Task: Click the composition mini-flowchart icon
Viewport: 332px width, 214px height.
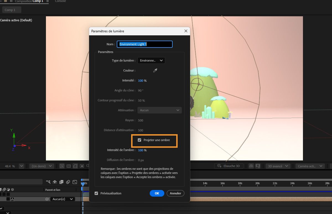Action: [x=48, y=182]
